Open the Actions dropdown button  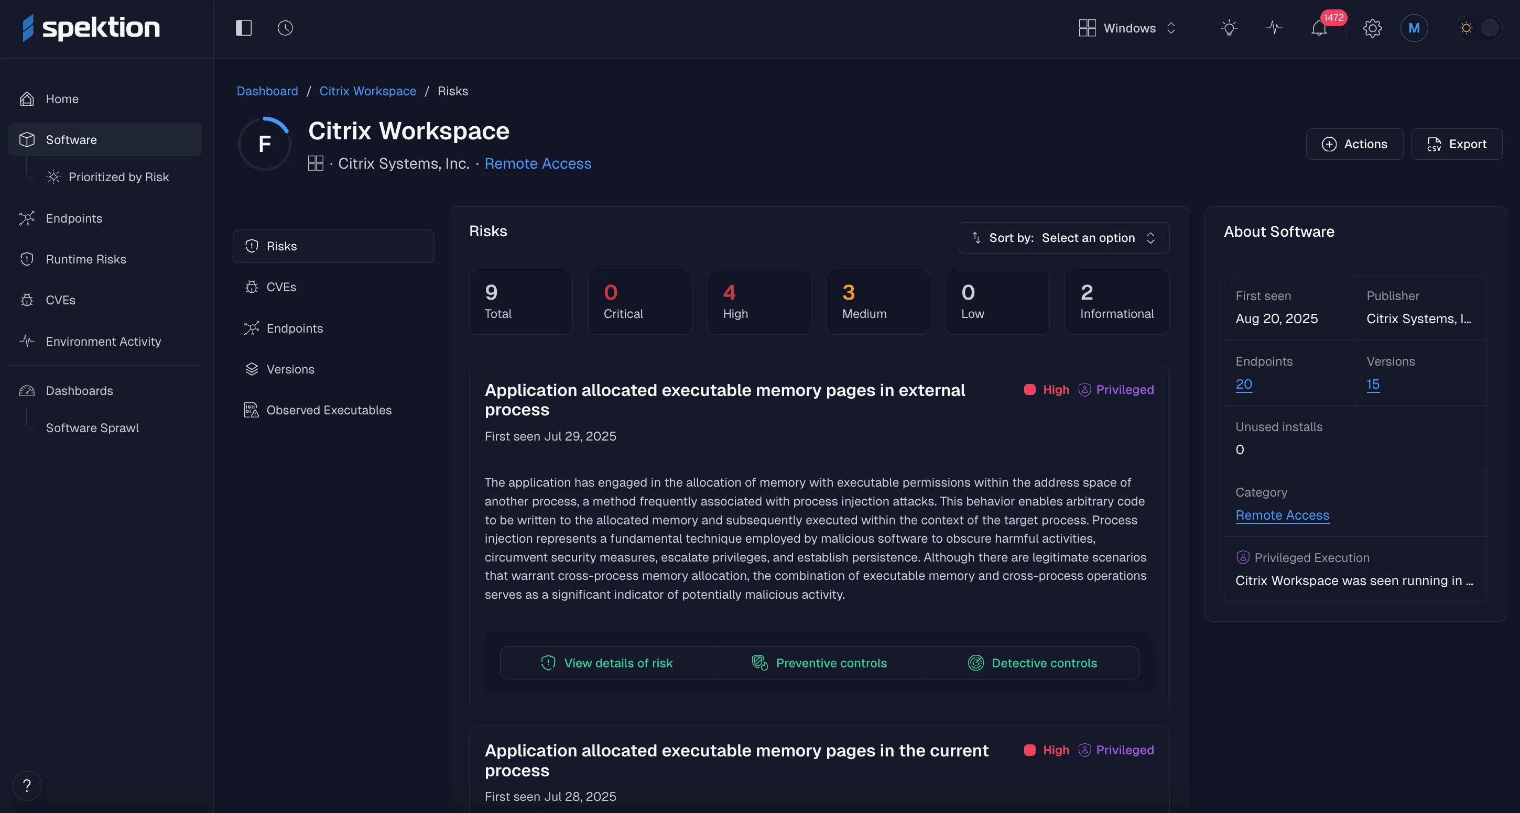(x=1354, y=144)
